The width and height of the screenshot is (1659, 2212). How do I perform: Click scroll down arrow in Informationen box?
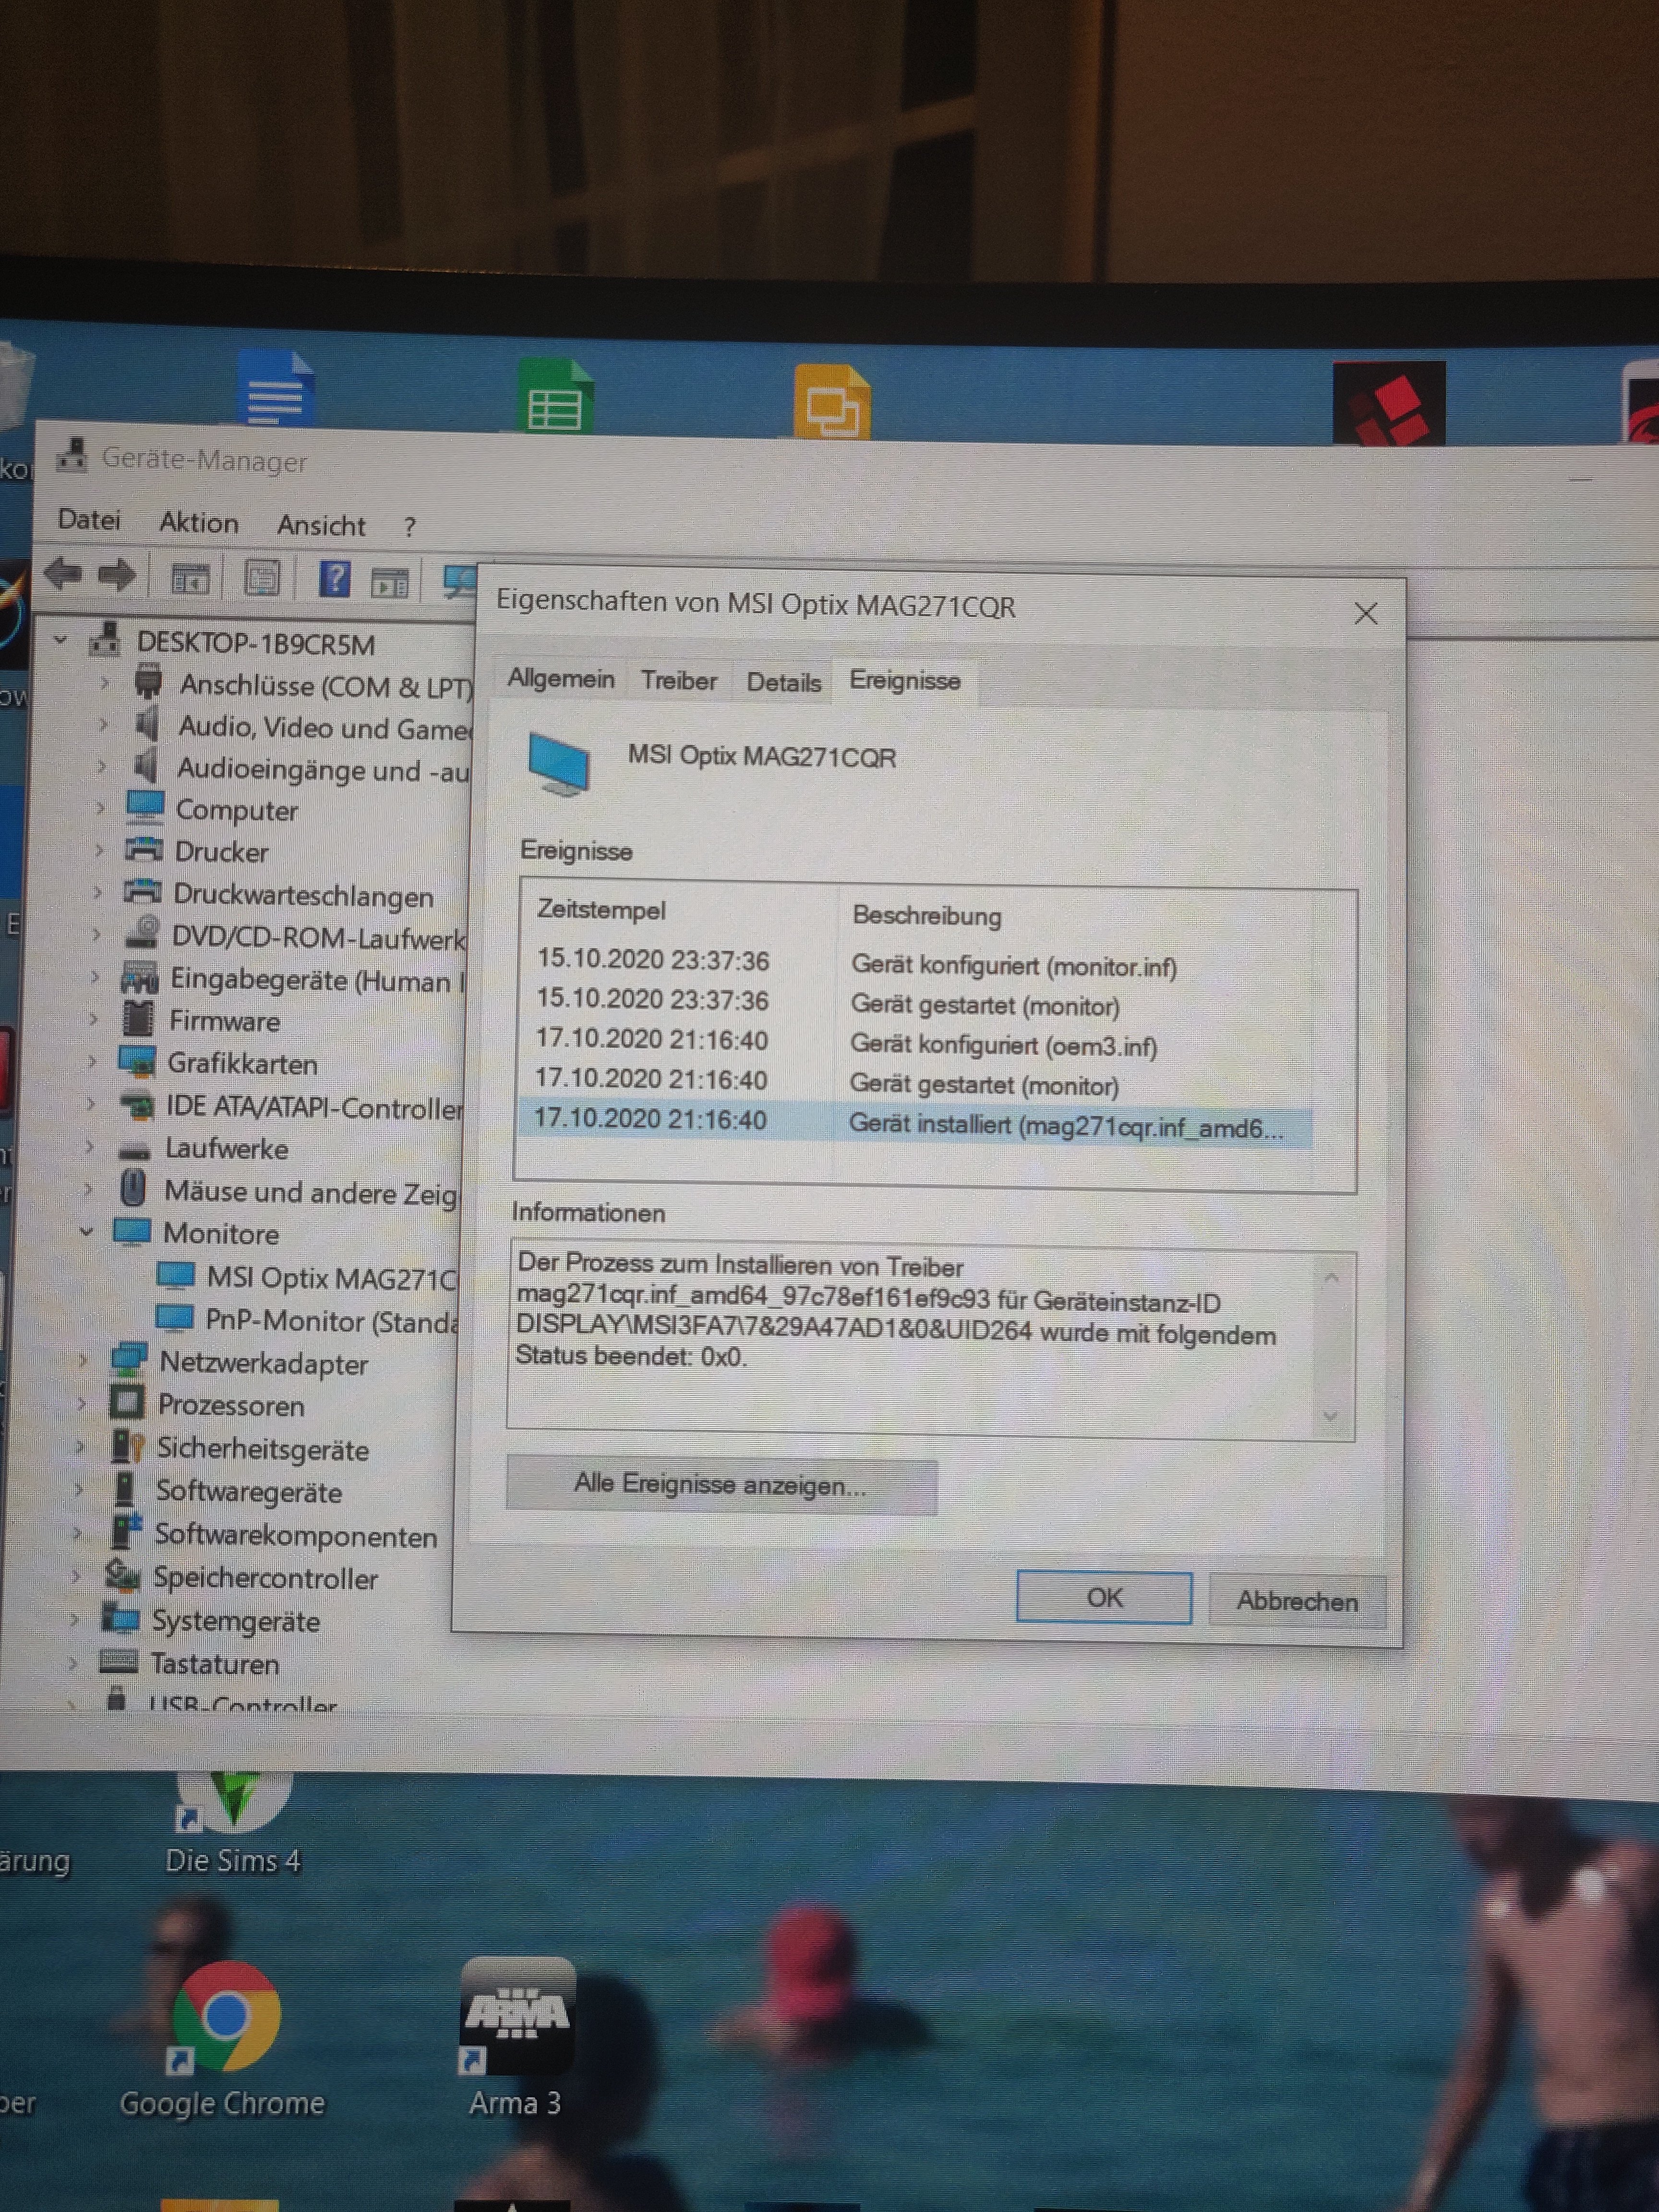[1330, 1415]
